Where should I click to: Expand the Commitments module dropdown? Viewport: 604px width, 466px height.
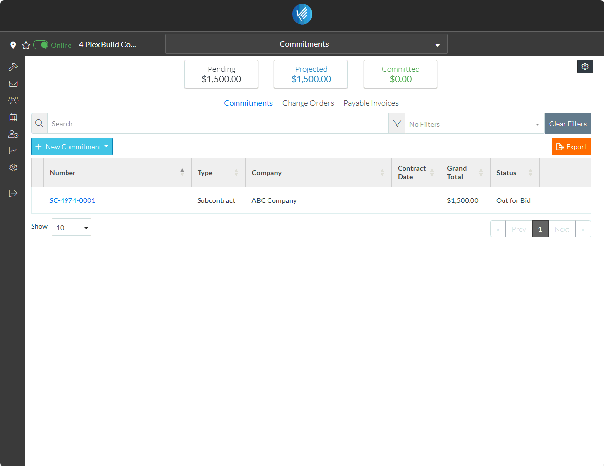(306, 44)
